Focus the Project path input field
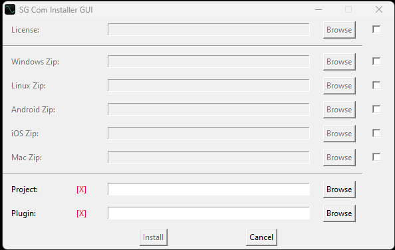The image size is (395, 250). click(x=209, y=189)
